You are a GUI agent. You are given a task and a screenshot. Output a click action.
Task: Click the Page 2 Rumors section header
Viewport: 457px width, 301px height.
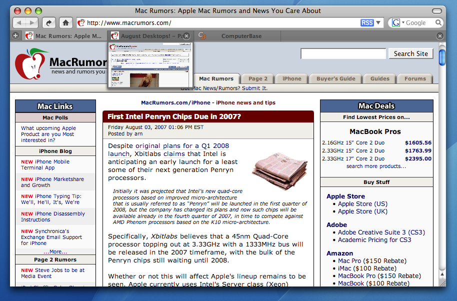(x=55, y=259)
